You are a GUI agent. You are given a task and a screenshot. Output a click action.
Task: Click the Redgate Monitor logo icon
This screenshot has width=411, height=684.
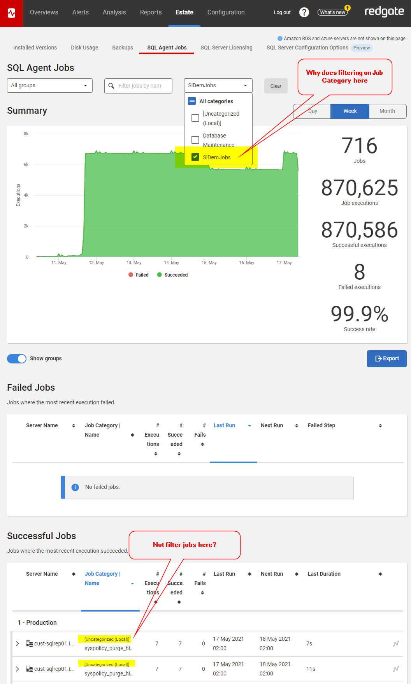pos(12,13)
